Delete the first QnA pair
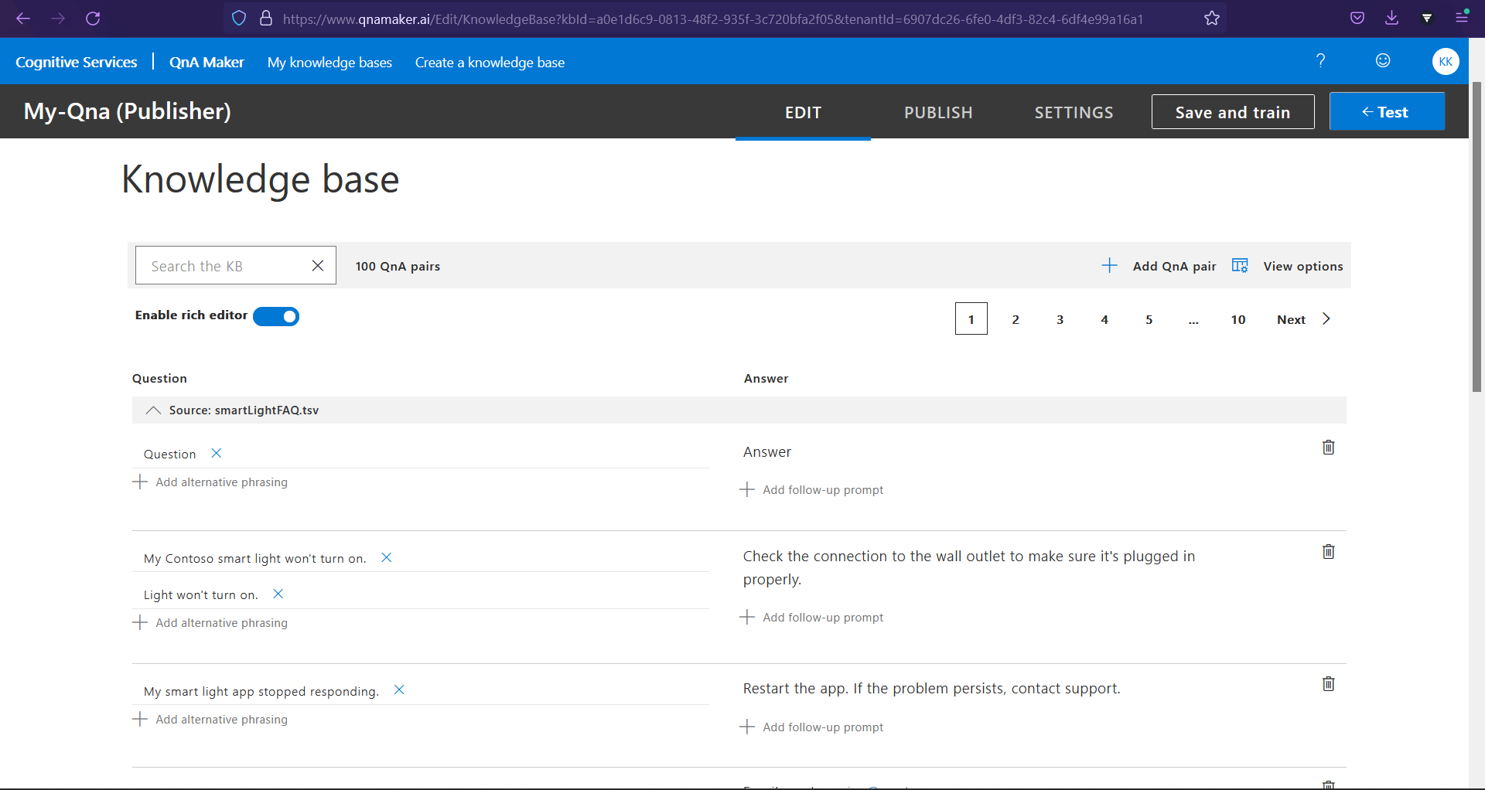This screenshot has height=790, width=1485. tap(1328, 447)
